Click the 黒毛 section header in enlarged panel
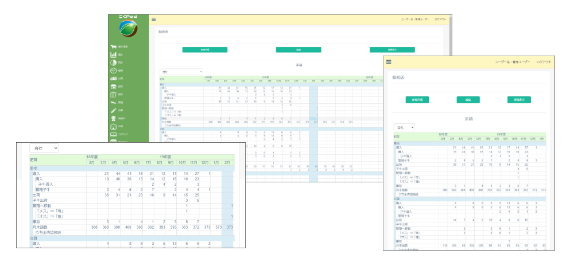574x258 pixels. pyautogui.click(x=34, y=169)
